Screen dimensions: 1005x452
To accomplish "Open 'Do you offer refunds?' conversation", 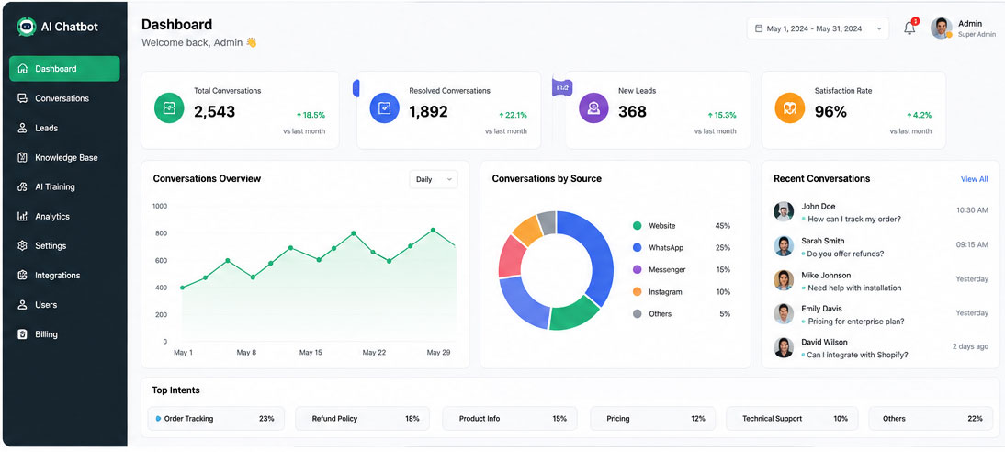I will pyautogui.click(x=845, y=254).
